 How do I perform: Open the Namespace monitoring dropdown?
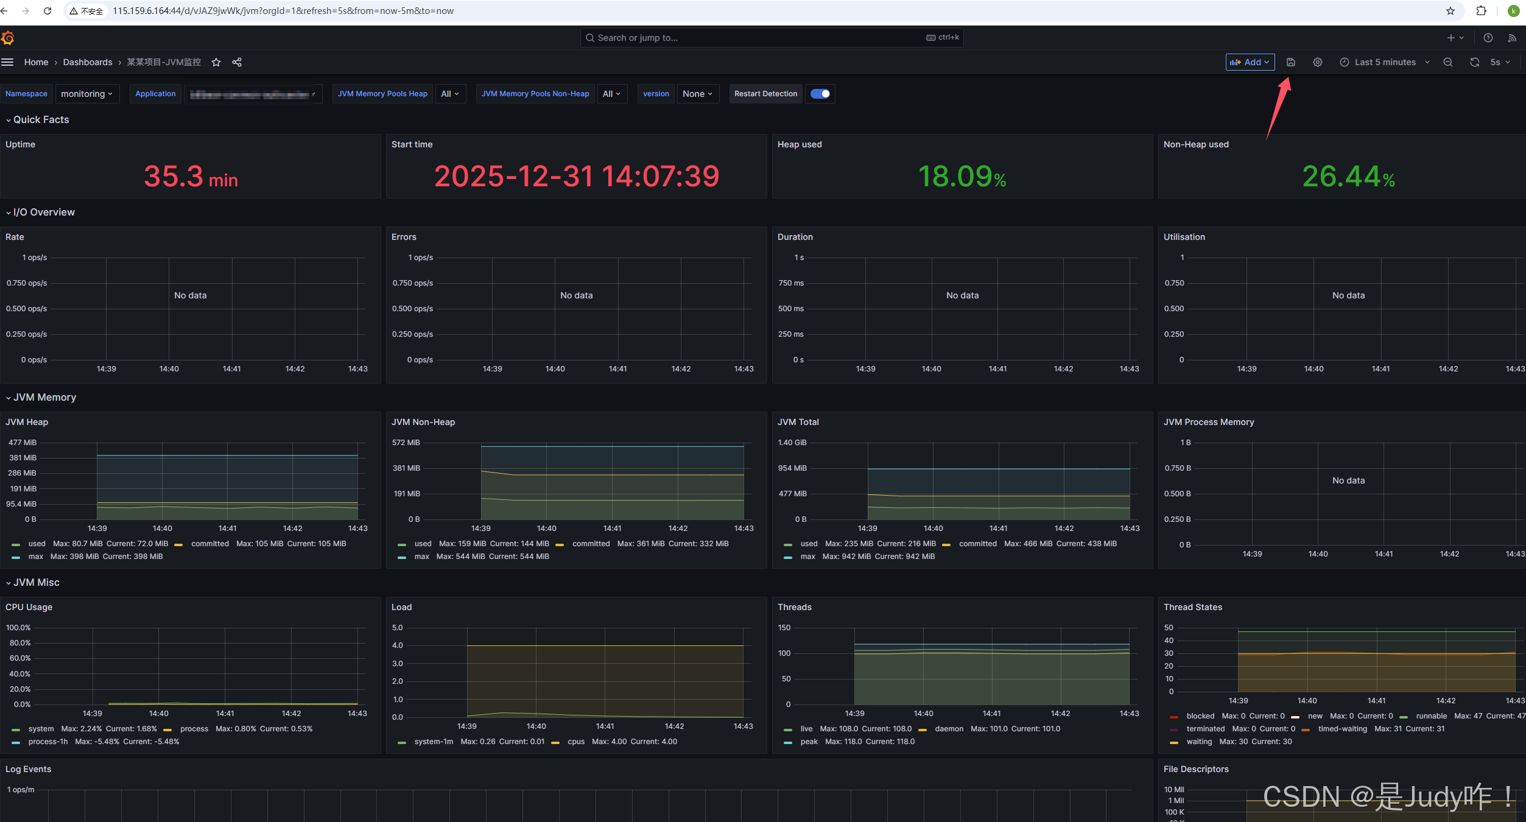point(86,94)
